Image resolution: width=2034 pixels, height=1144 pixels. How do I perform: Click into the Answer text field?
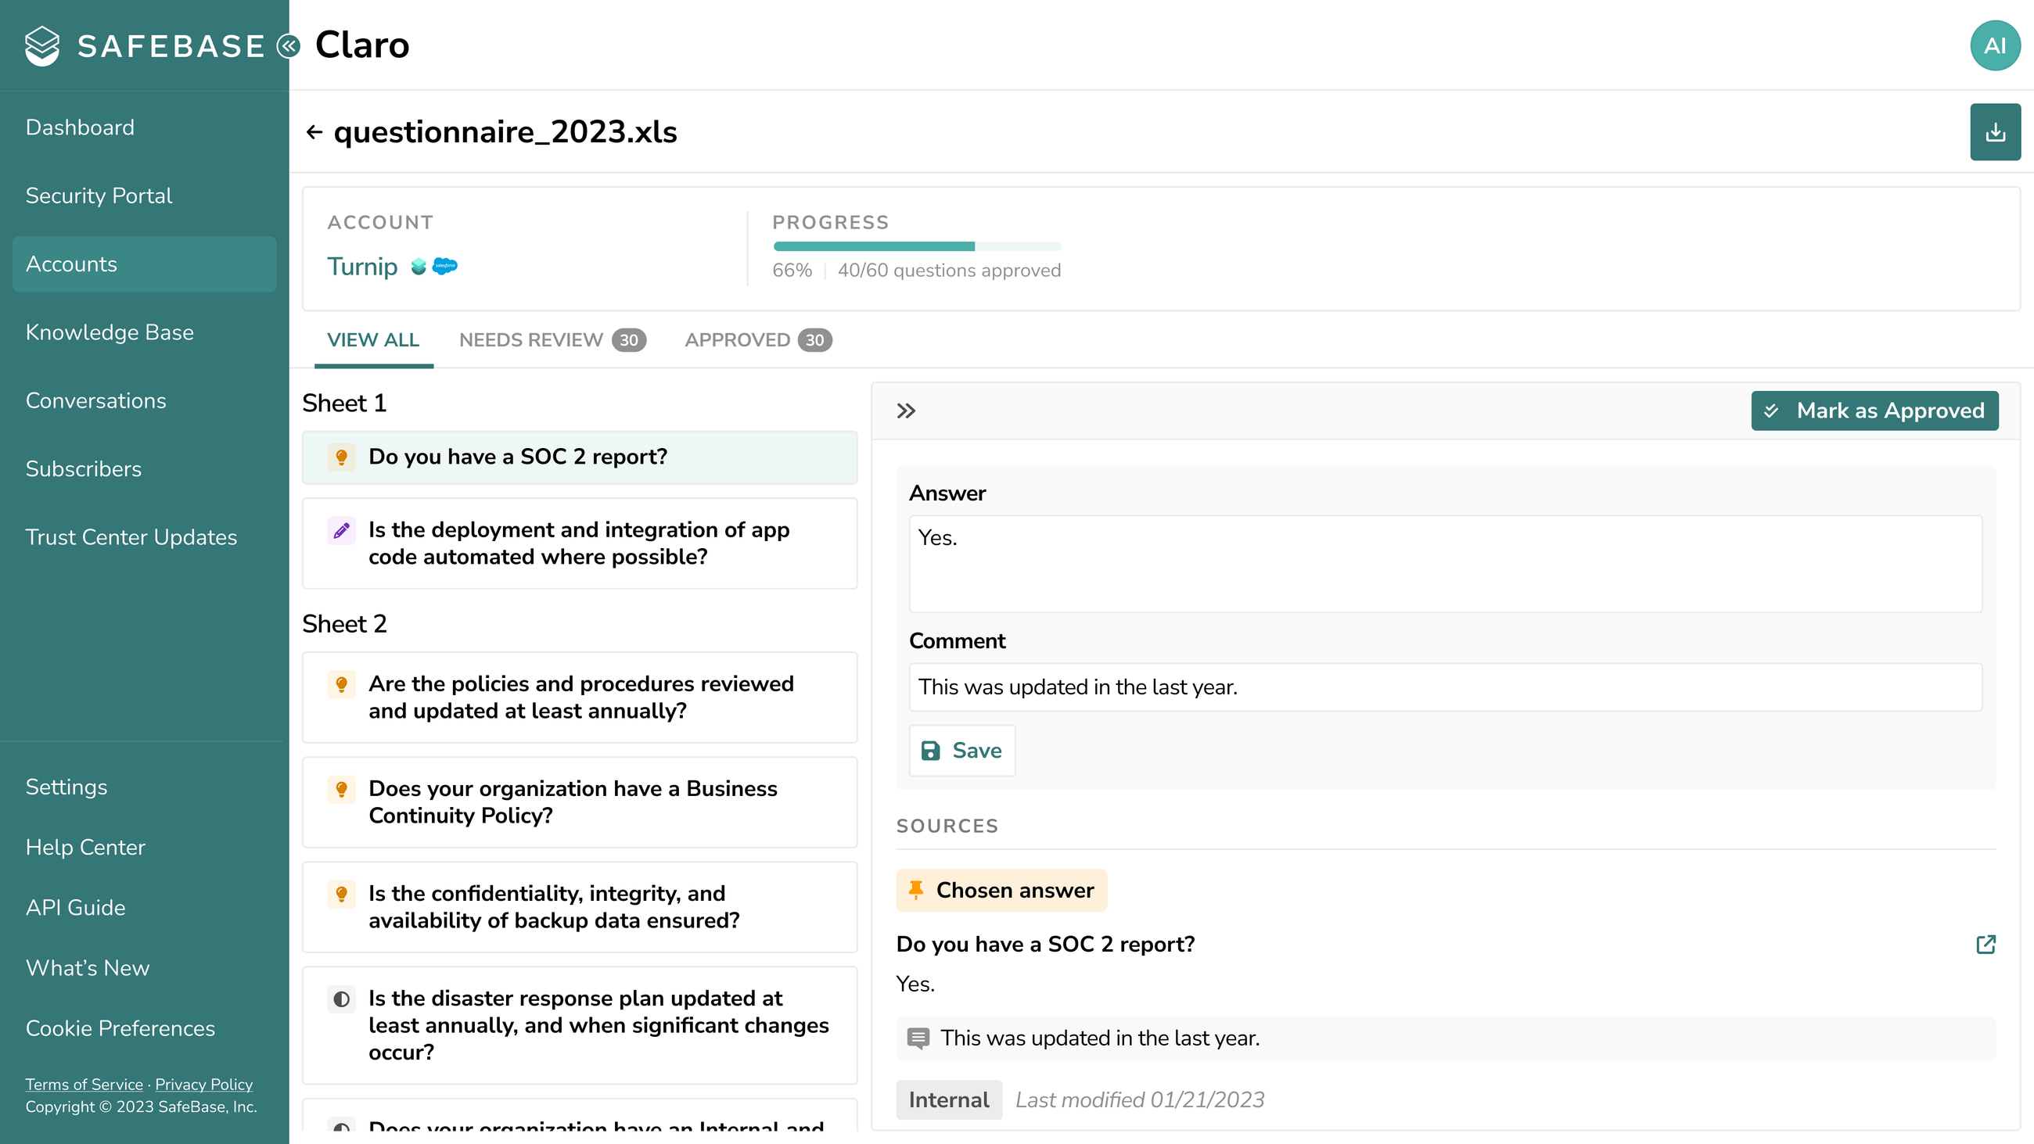tap(1444, 564)
